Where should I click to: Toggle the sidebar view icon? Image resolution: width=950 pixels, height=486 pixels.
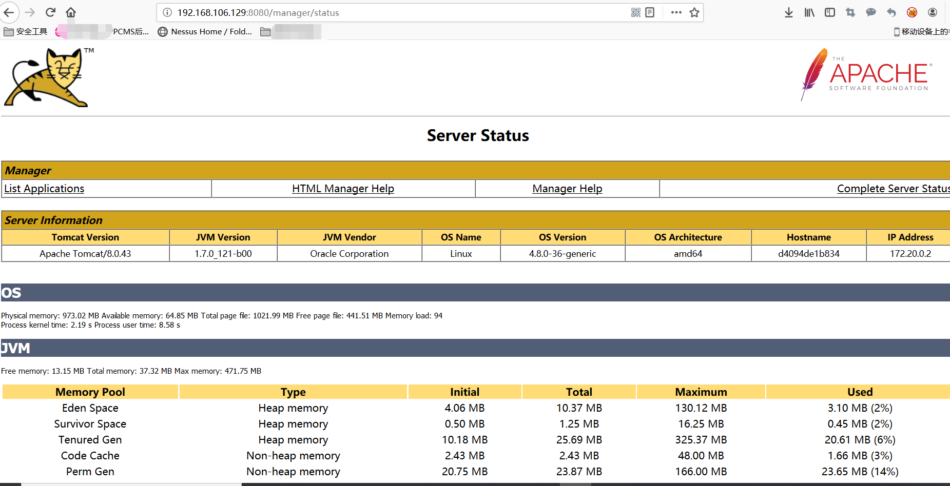click(830, 12)
